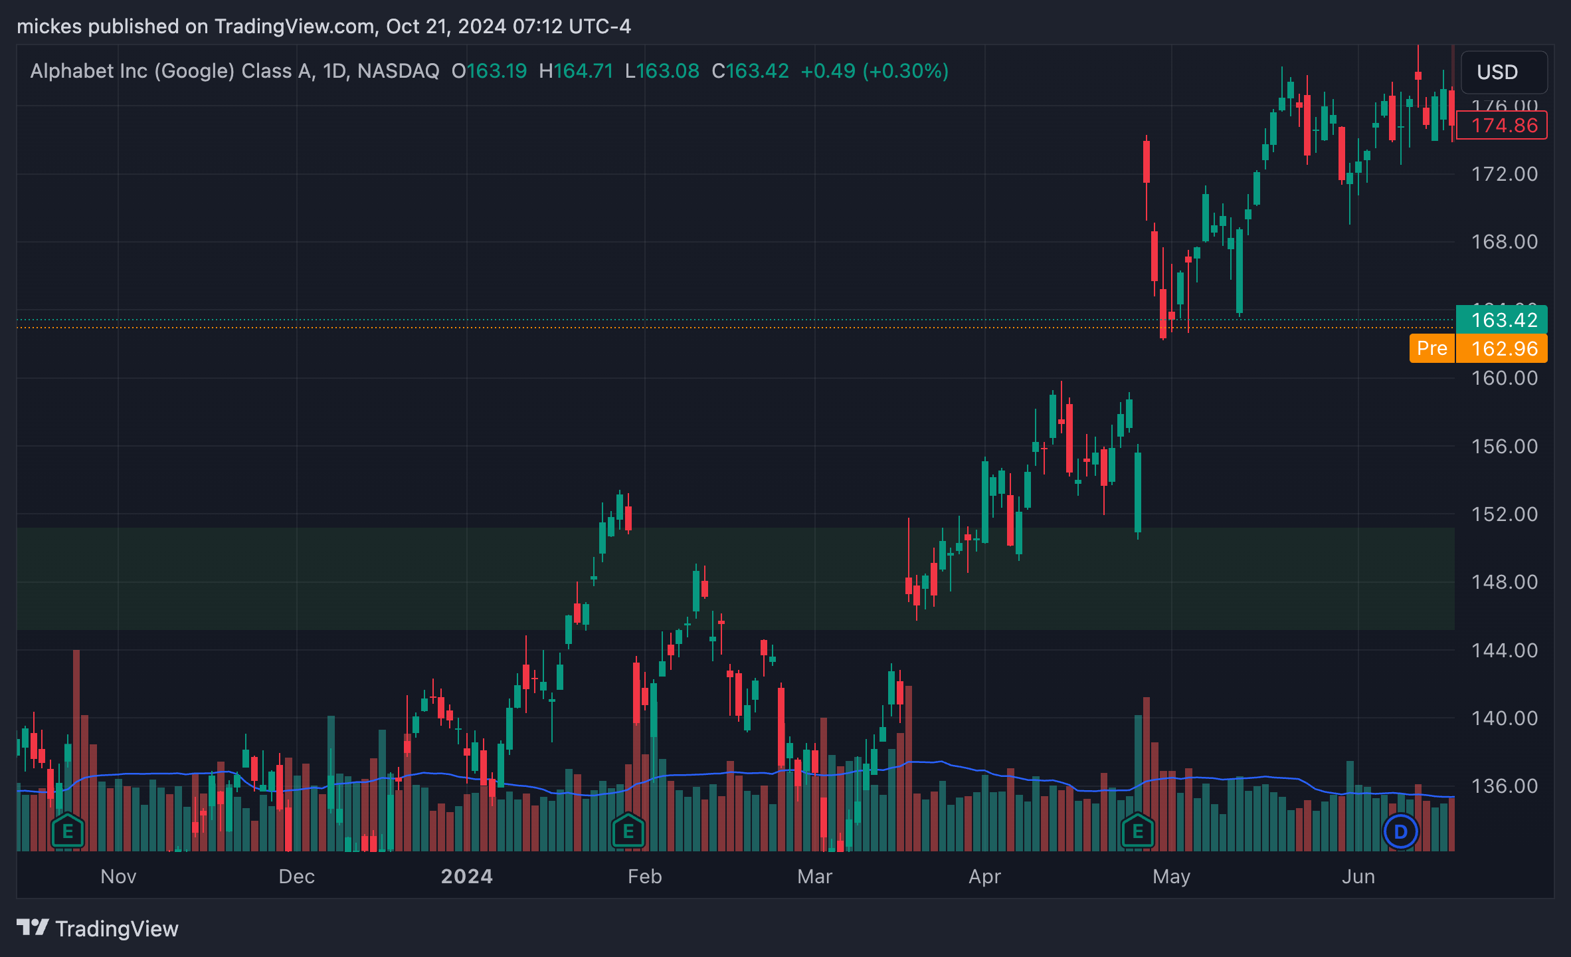Click the Mar label on time axis
The image size is (1571, 957).
coord(815,877)
